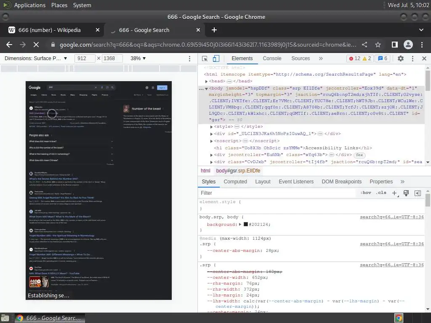The image size is (431, 323).
Task: Switch to the Sources tab
Action: [301, 58]
